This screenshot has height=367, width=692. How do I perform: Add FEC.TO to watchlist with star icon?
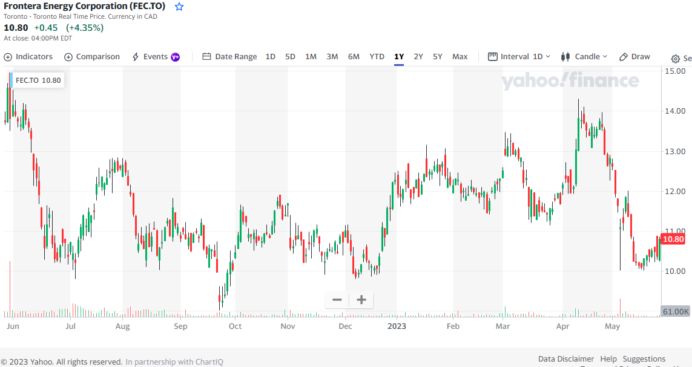(x=179, y=7)
